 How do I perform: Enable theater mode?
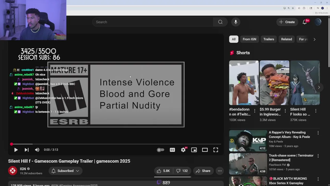[205, 150]
